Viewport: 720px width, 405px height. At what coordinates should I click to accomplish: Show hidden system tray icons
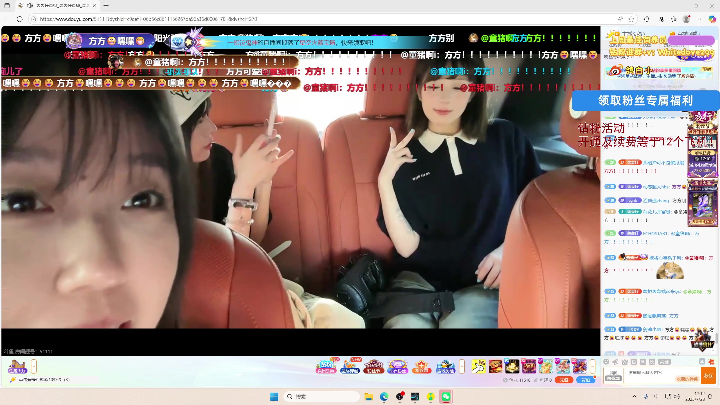pos(634,397)
